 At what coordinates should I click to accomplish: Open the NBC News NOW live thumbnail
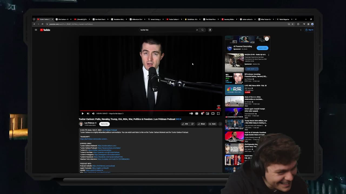click(234, 89)
